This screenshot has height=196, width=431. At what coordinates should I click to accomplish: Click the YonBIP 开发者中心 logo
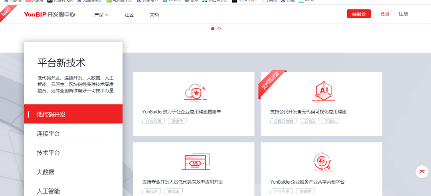pos(49,15)
